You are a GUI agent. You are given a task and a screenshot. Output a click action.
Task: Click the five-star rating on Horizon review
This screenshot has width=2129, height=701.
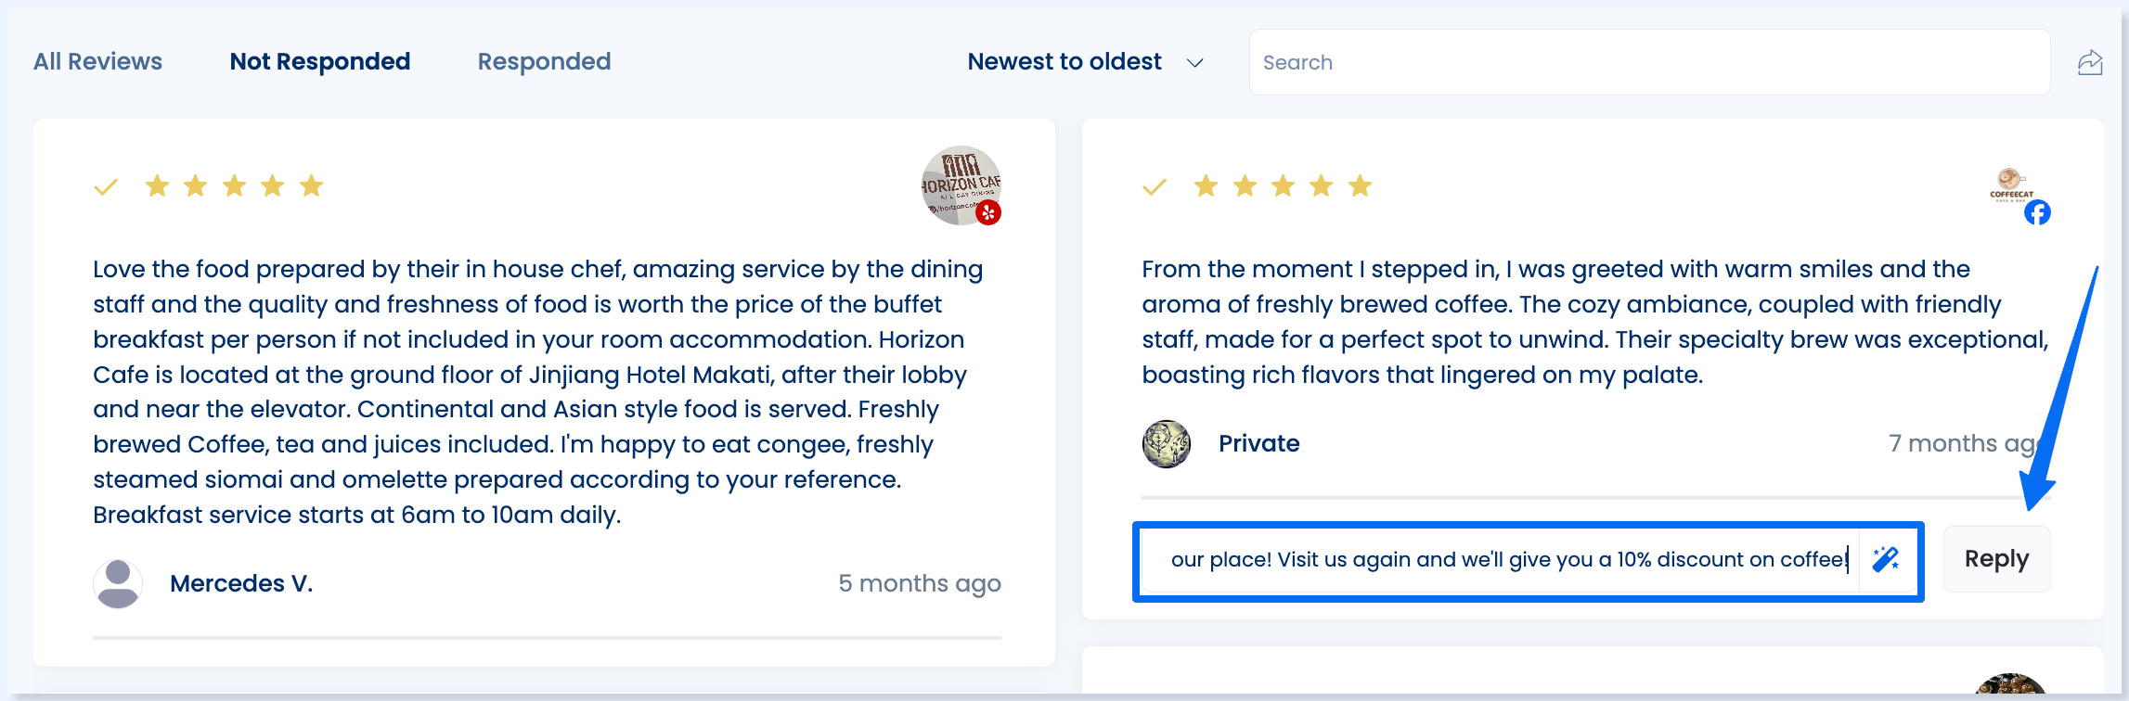pos(234,186)
